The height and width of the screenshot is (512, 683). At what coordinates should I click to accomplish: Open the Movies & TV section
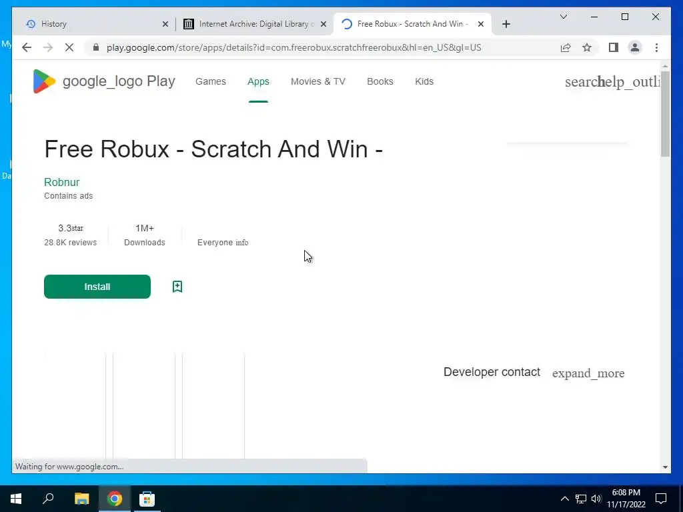[318, 81]
